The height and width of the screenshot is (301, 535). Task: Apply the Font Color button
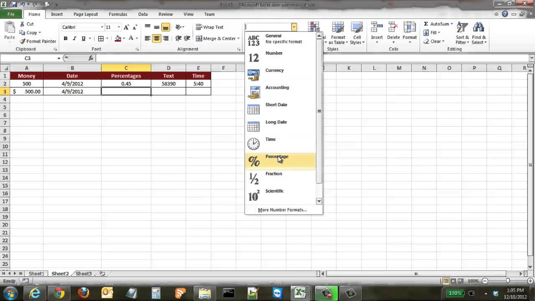[x=131, y=38]
